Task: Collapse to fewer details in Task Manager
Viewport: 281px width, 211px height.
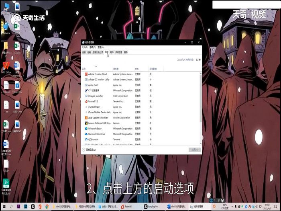Action: [x=89, y=150]
